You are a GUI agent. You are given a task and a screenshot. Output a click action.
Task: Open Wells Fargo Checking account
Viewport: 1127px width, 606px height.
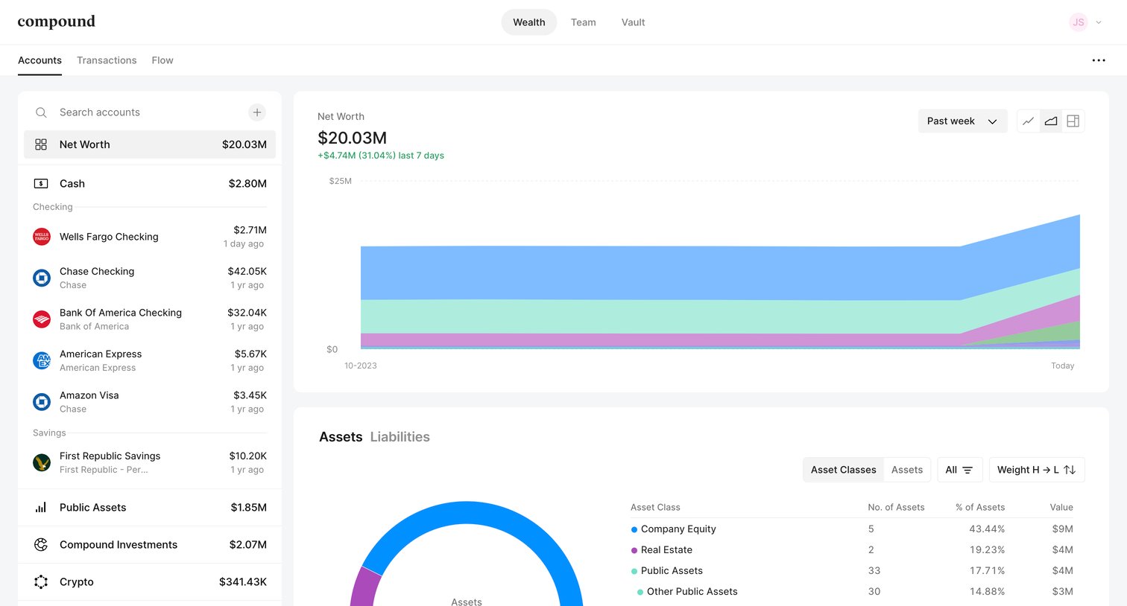[150, 237]
